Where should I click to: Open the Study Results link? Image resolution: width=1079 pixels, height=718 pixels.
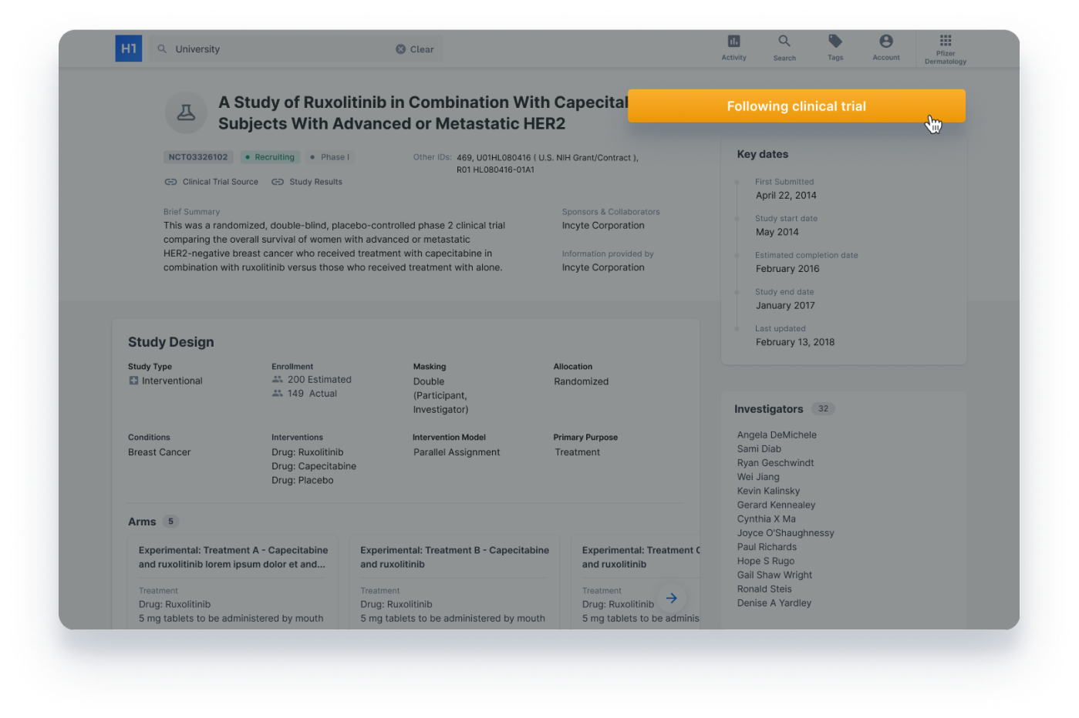307,182
